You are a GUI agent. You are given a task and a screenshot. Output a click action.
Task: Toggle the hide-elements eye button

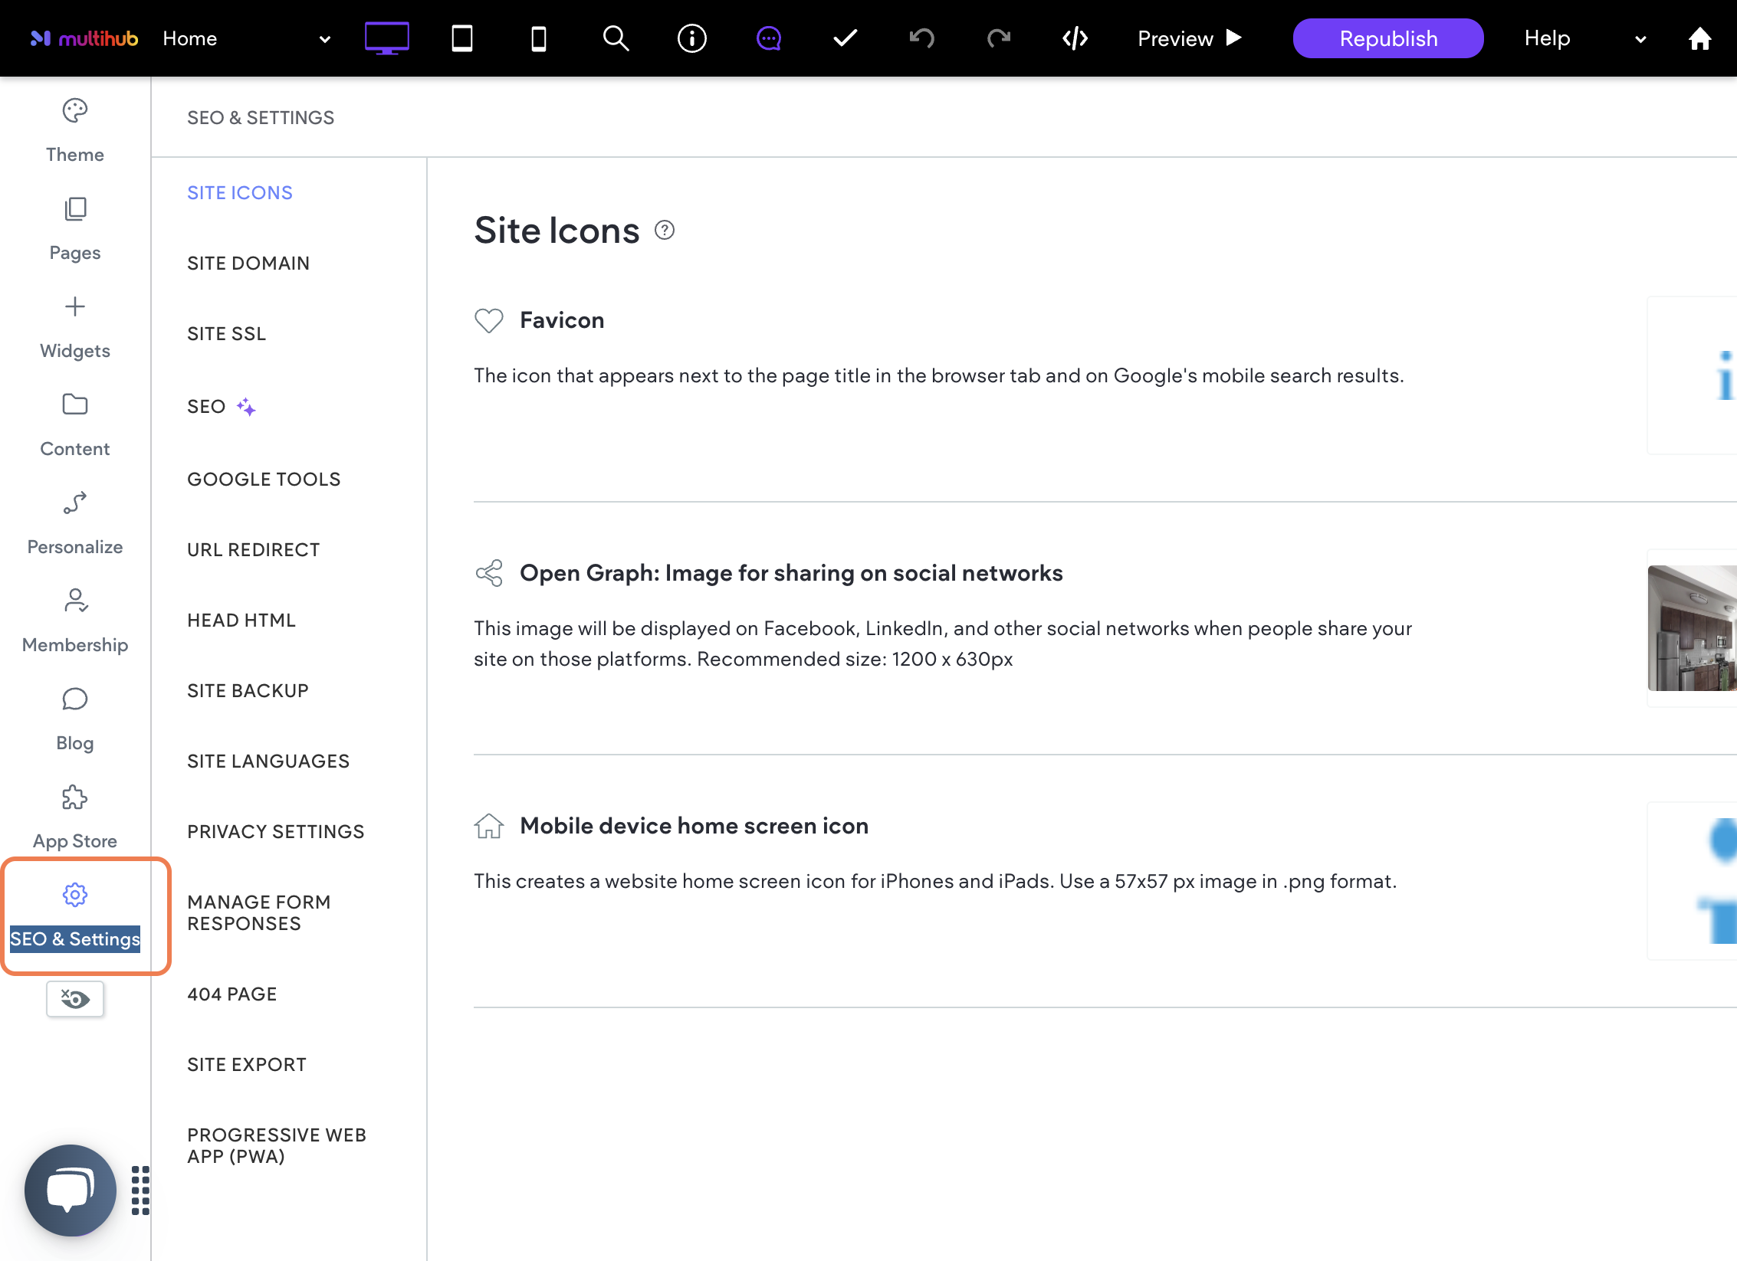[75, 999]
